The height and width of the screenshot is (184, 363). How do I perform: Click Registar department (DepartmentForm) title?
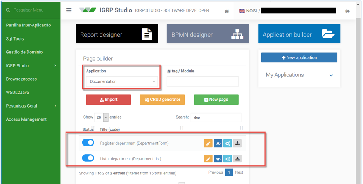134,143
